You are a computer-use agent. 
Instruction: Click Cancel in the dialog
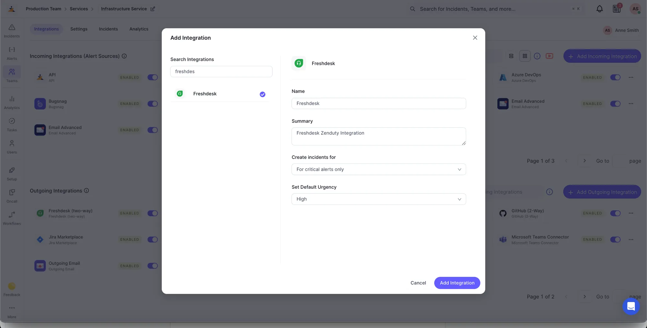pos(418,283)
